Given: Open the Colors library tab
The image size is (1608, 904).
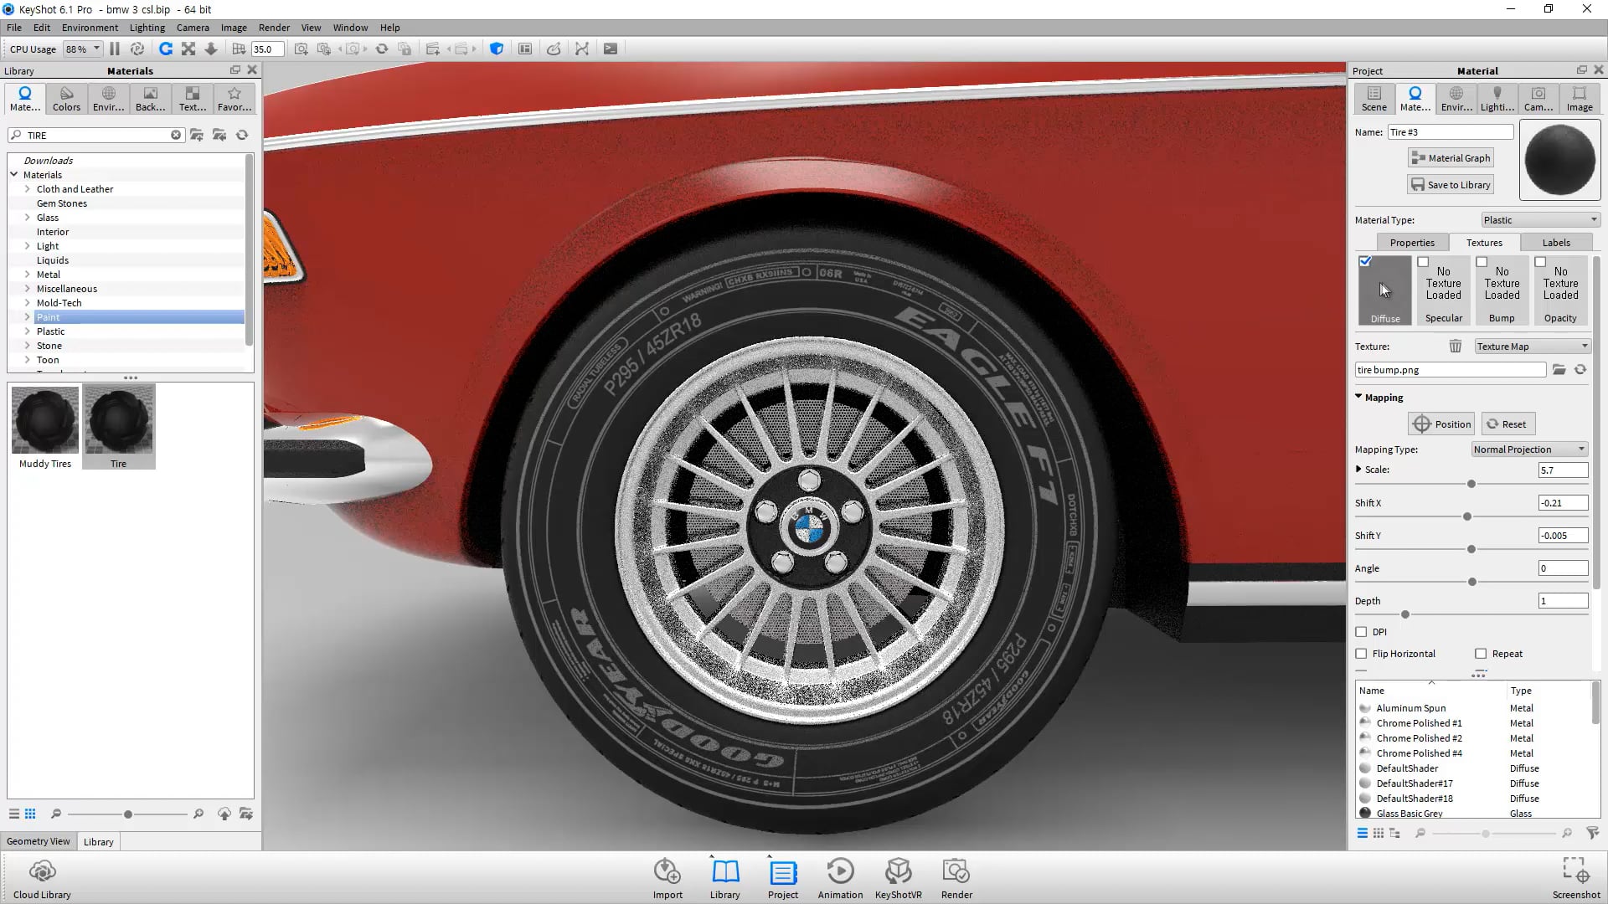Looking at the screenshot, I should click(66, 99).
